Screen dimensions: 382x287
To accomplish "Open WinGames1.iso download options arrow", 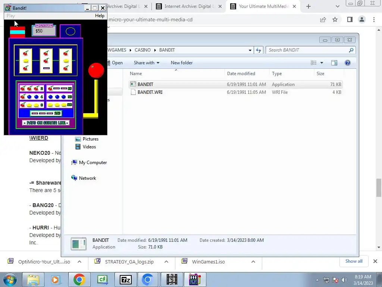I will (253, 262).
